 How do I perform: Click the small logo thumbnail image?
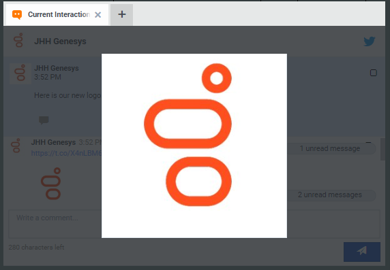(51, 184)
